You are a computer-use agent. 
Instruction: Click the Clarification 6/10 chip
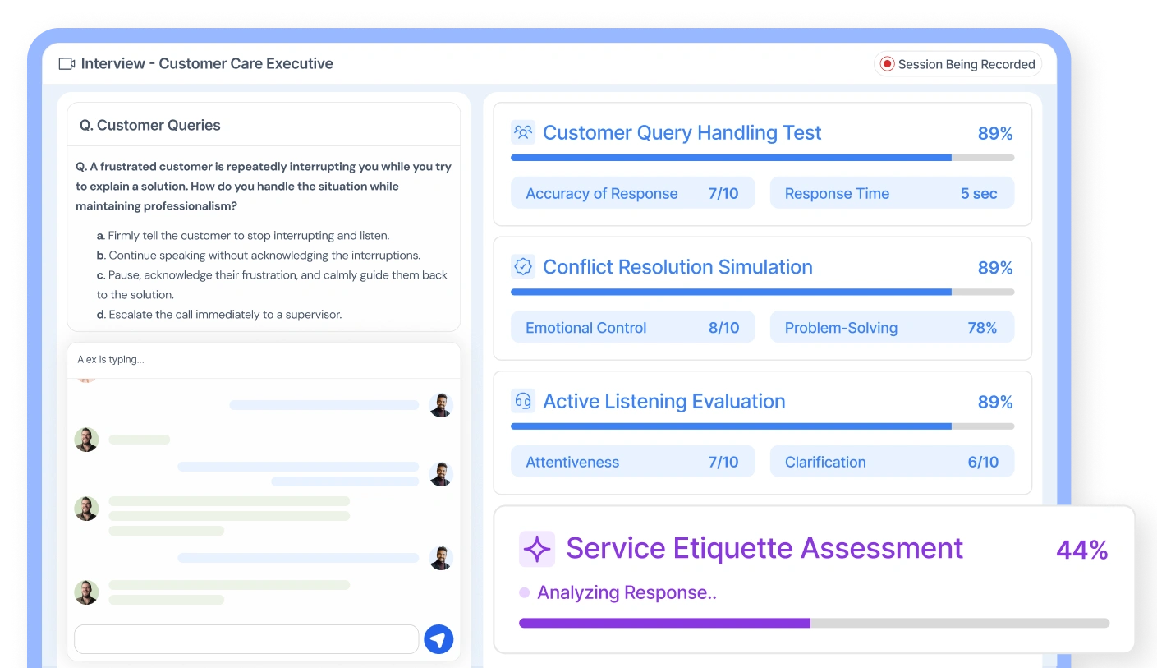[892, 462]
